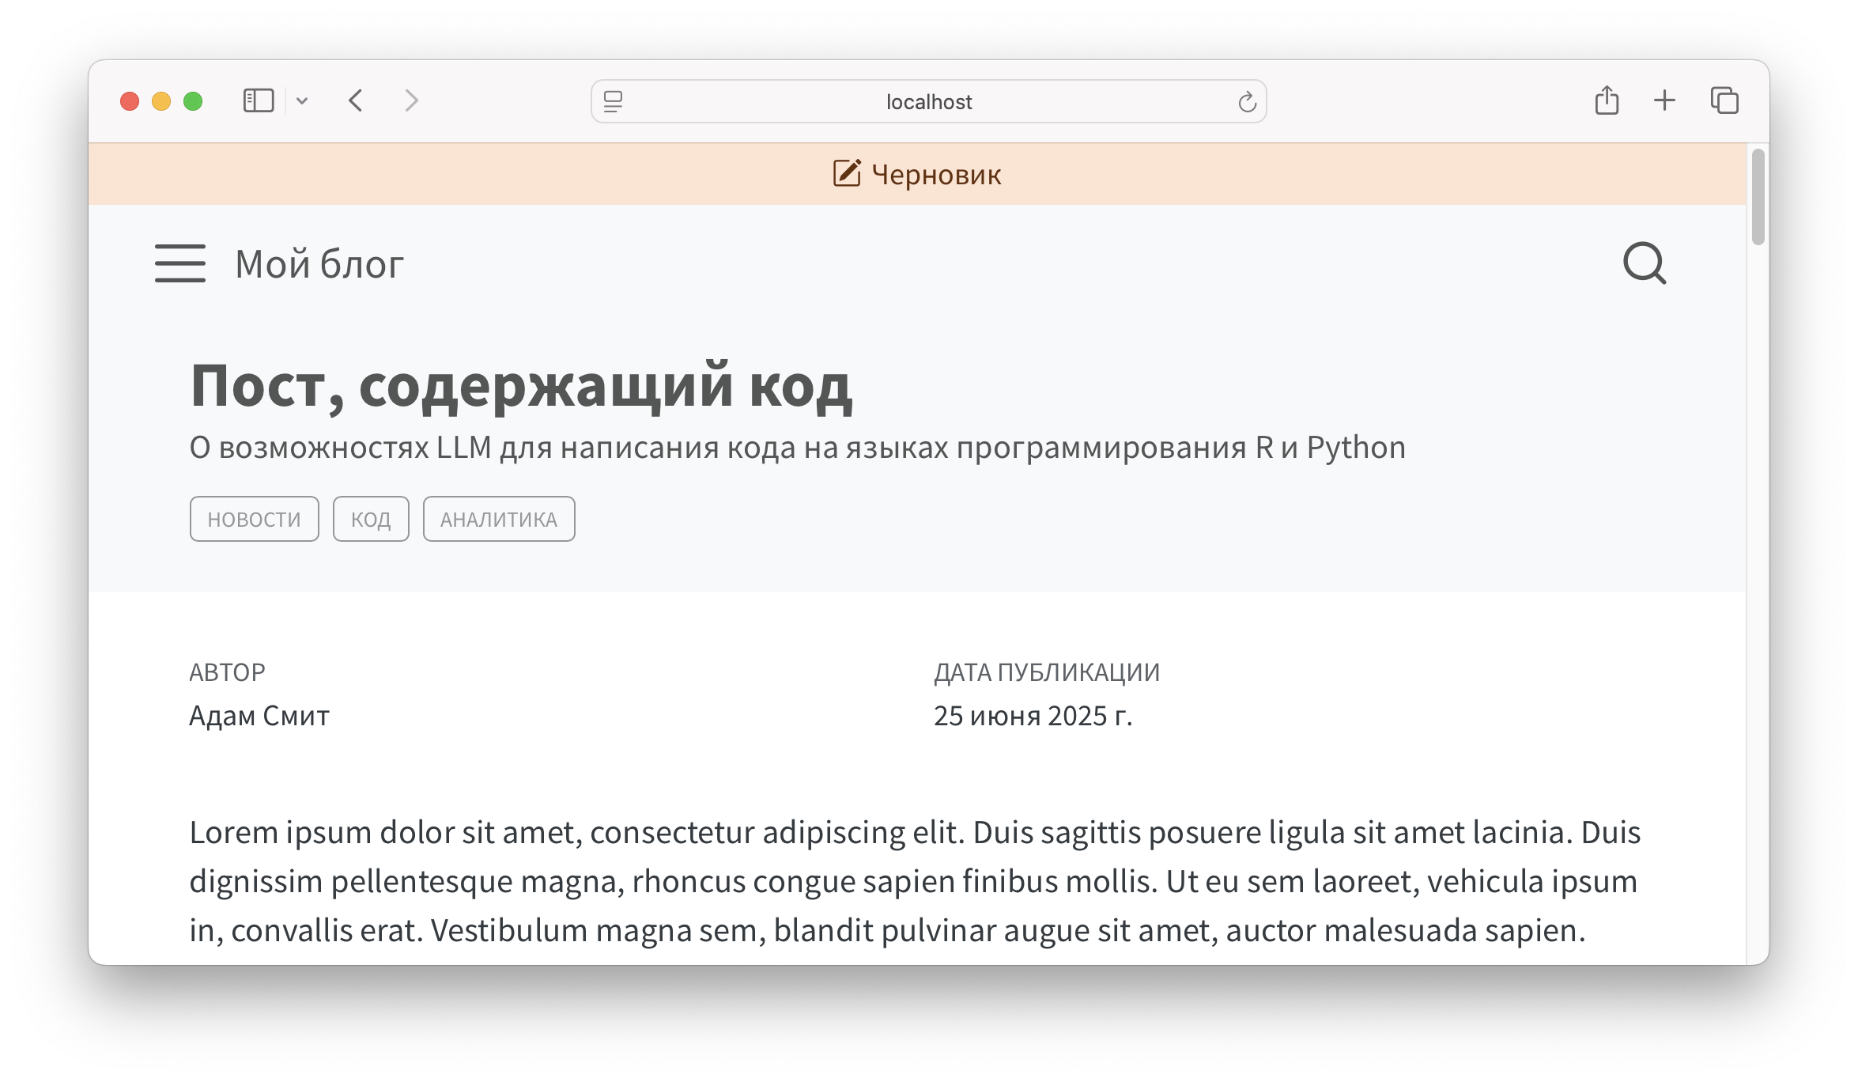Viewport: 1858px width, 1082px height.
Task: Go back to previous page
Action: coord(356,101)
